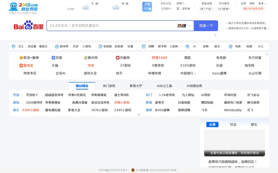
Task: Open the 开局八条狗 link
Action: pyautogui.click(x=122, y=103)
